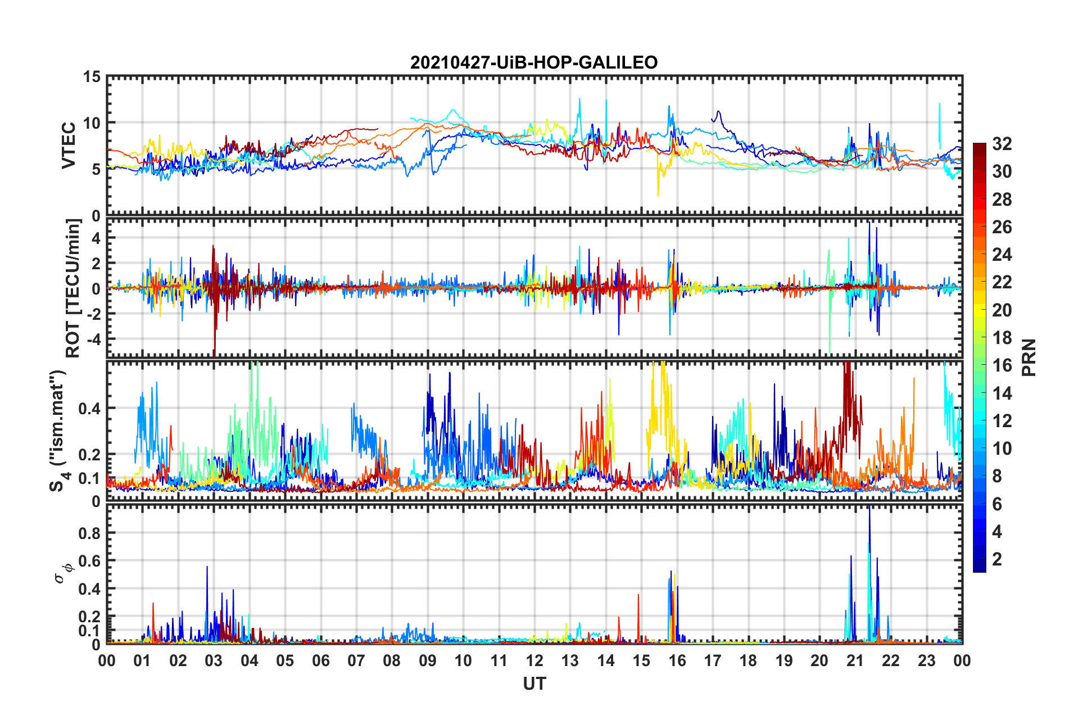Click the colorbar tick label 20
The image size is (1069, 715).
(1002, 310)
